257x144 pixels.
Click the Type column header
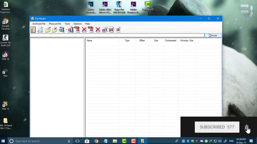[x=127, y=40]
